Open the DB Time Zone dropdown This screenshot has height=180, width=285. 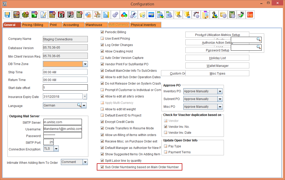coord(85,64)
